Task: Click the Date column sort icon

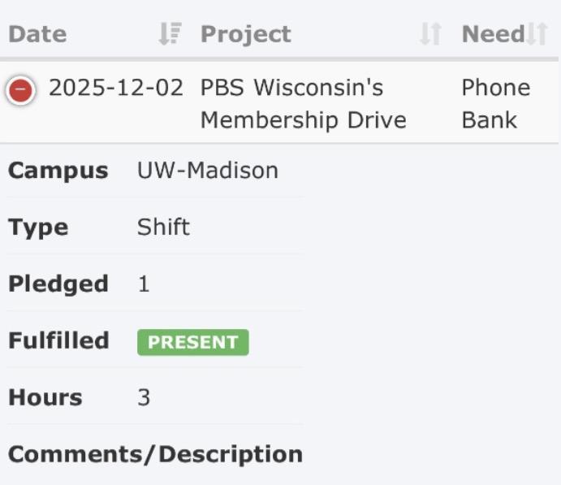Action: [x=169, y=34]
